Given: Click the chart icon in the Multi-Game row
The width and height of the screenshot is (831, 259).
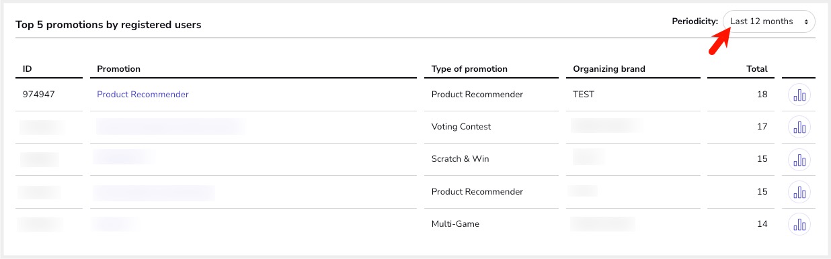Looking at the screenshot, I should [799, 224].
